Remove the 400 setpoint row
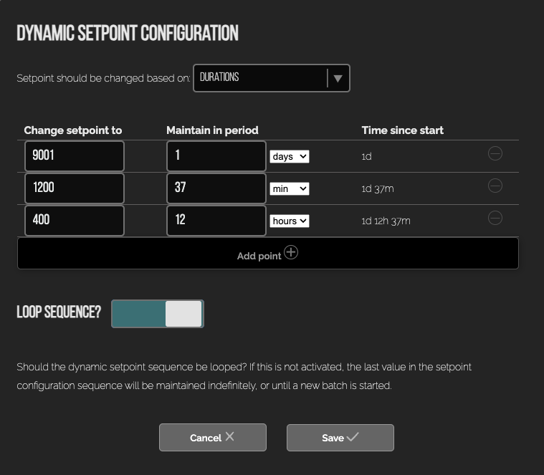 pos(495,218)
